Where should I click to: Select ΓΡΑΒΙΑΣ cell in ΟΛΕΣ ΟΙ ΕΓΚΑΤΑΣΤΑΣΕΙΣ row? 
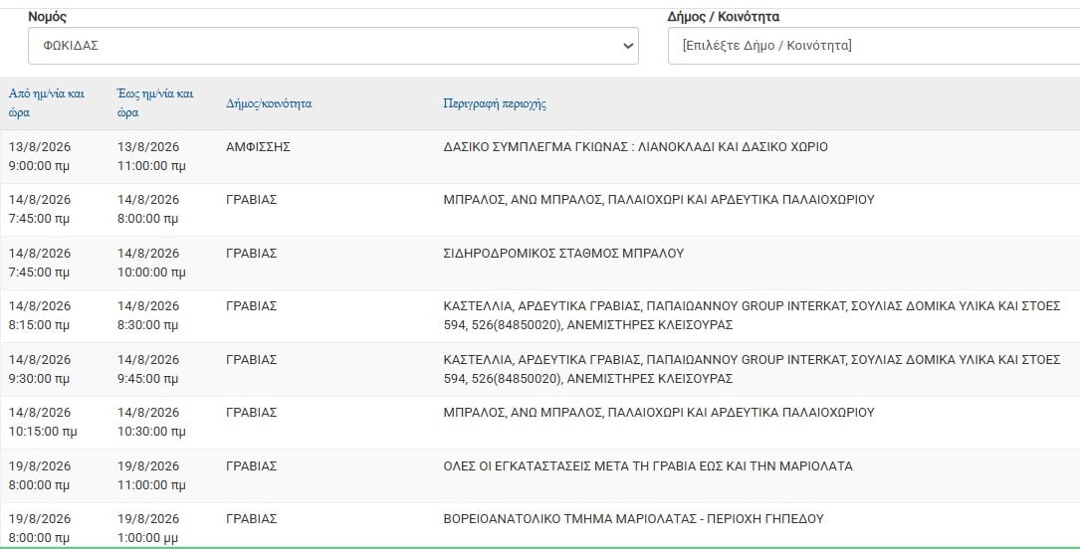(252, 465)
